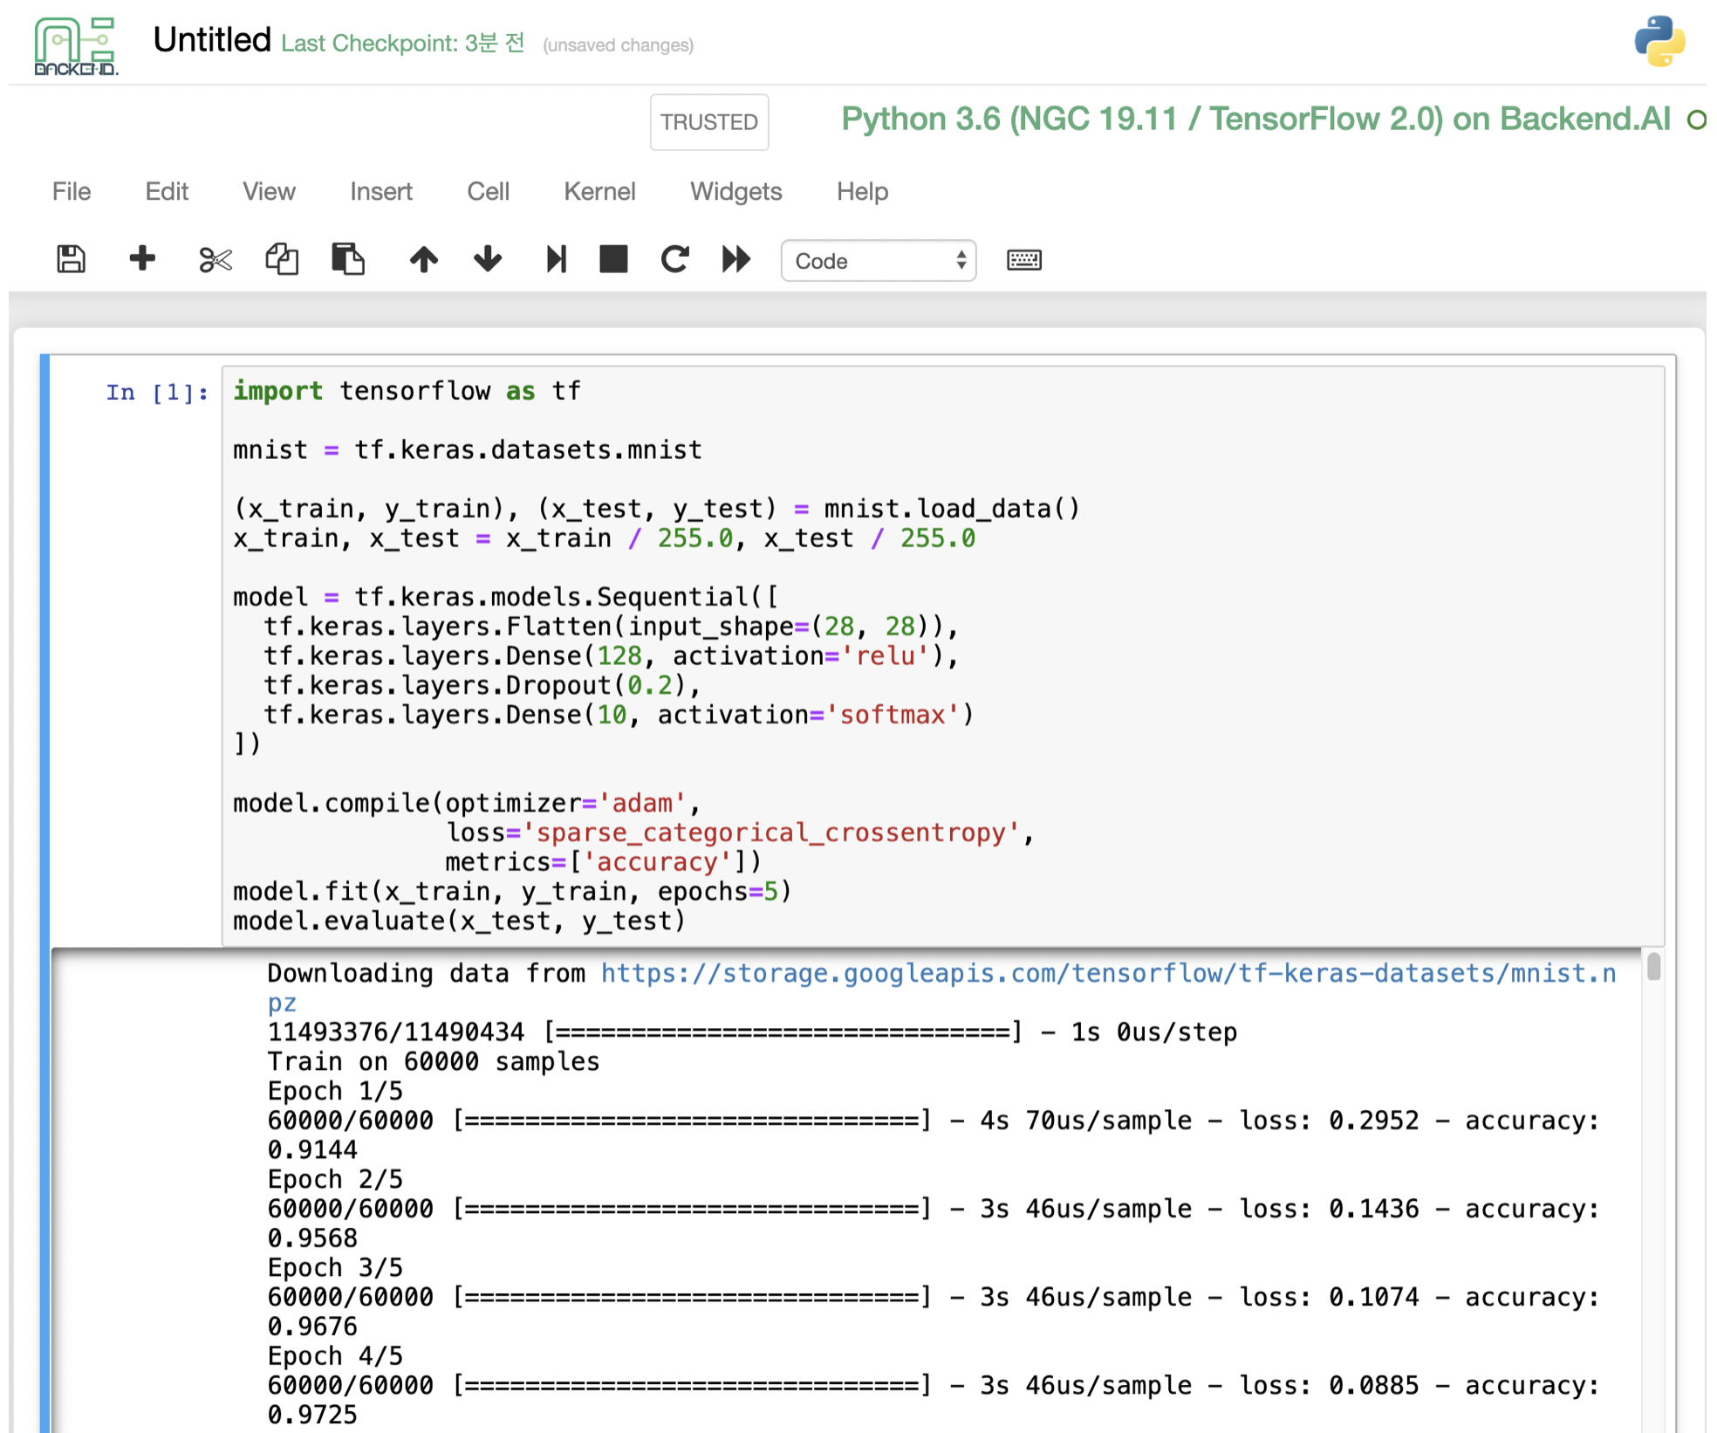Click the TRUSTED notebook button
Screen dimensions: 1717x1433
[x=709, y=122]
